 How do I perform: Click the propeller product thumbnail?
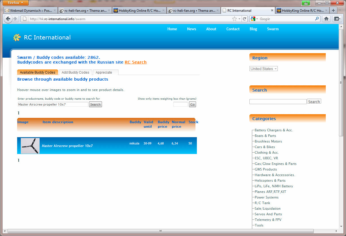click(30, 146)
